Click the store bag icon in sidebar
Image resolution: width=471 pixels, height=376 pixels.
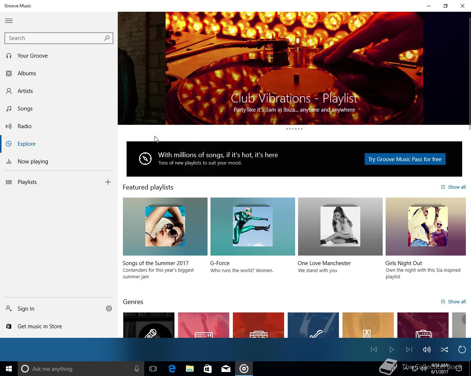9,326
